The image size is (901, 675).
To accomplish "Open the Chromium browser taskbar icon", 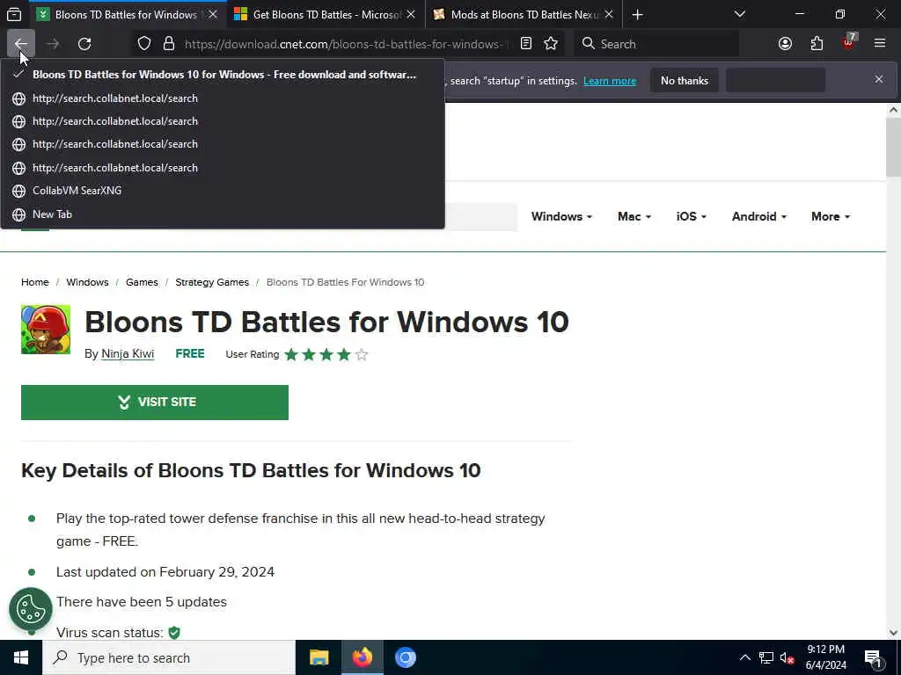I will pos(405,657).
